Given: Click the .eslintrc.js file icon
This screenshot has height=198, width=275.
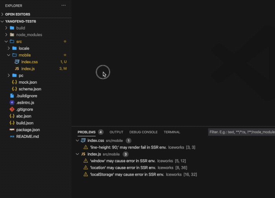Looking at the screenshot, I should (12, 103).
